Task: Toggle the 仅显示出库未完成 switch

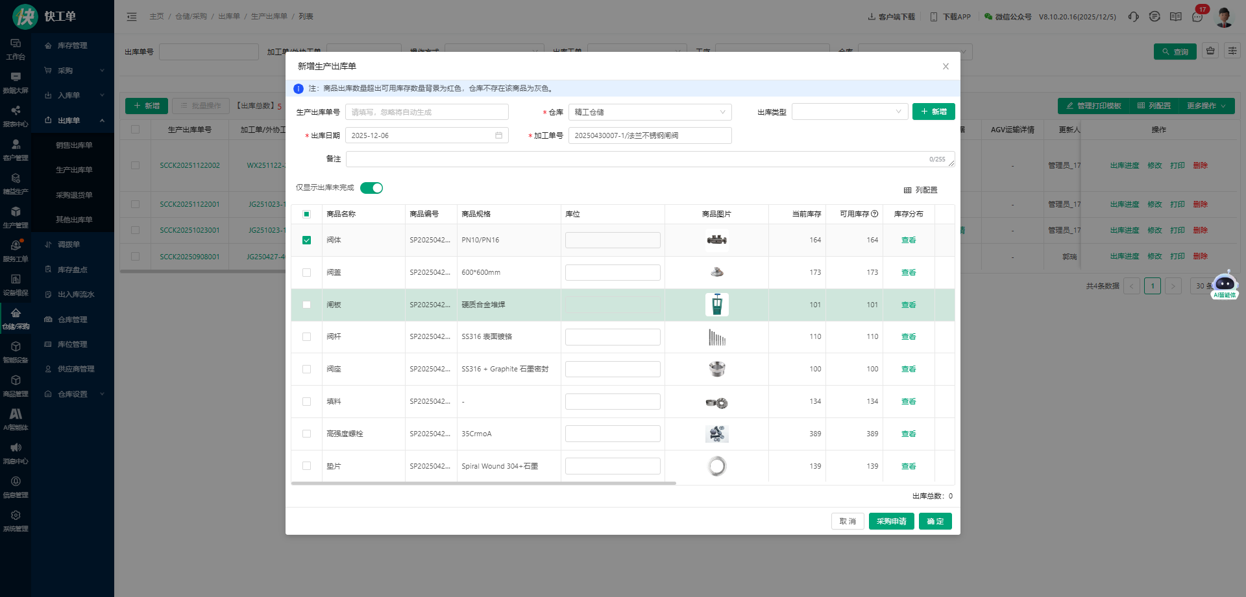Action: 371,188
